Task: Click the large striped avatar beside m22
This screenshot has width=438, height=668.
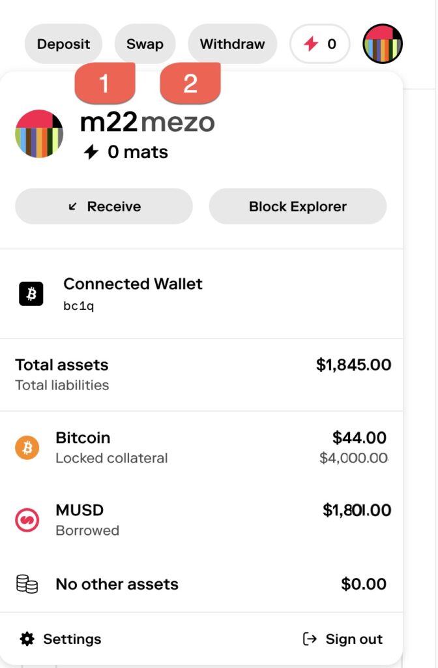Action: point(39,134)
